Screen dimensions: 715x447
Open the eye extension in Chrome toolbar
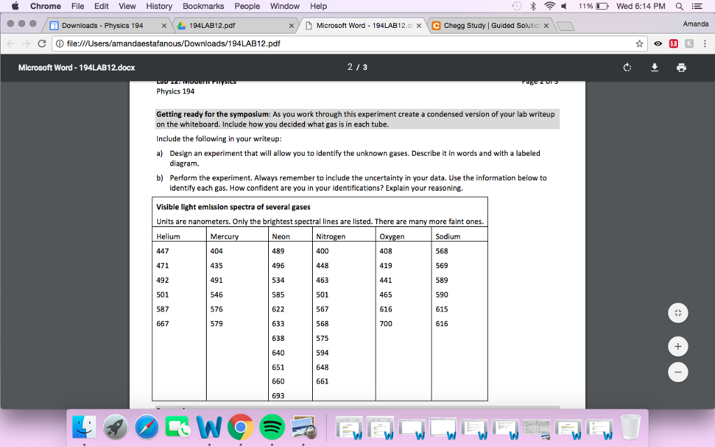pyautogui.click(x=658, y=44)
